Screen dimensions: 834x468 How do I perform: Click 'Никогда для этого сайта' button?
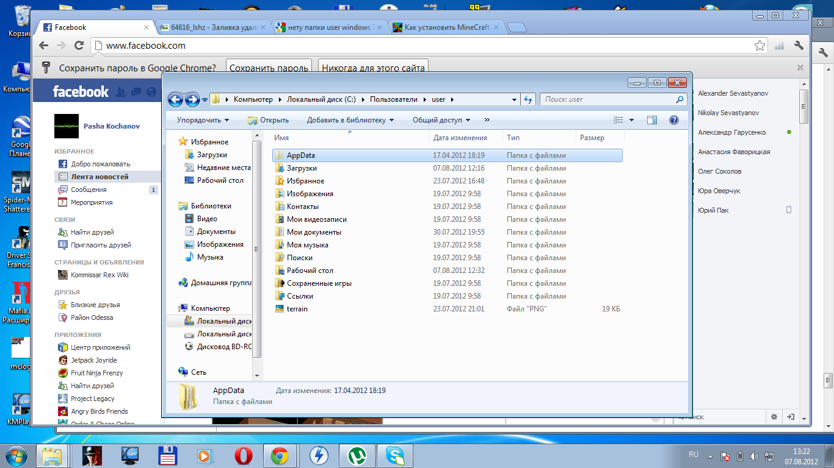tap(373, 68)
